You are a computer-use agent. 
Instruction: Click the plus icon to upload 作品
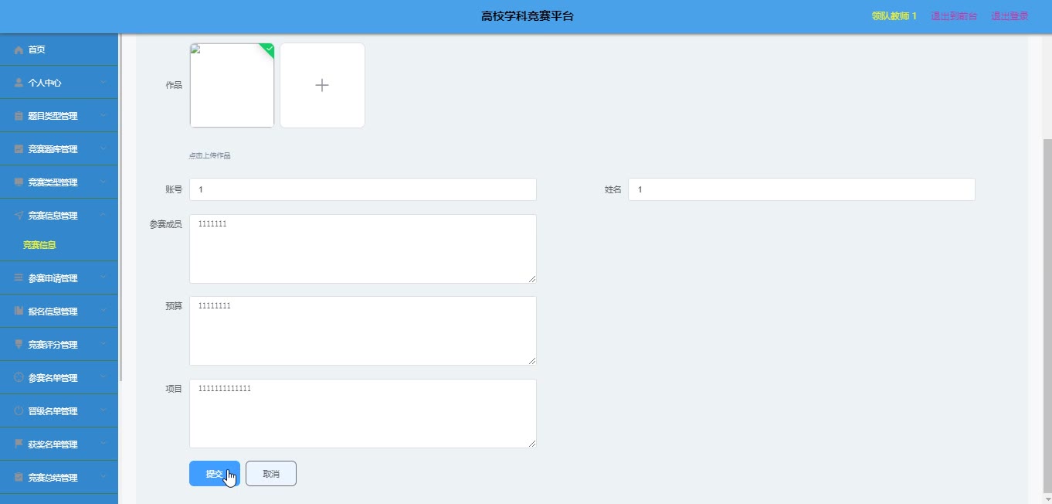(x=322, y=86)
